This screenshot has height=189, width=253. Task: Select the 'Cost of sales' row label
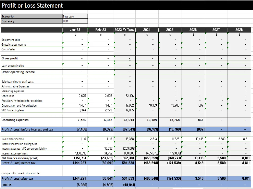tap(8, 49)
